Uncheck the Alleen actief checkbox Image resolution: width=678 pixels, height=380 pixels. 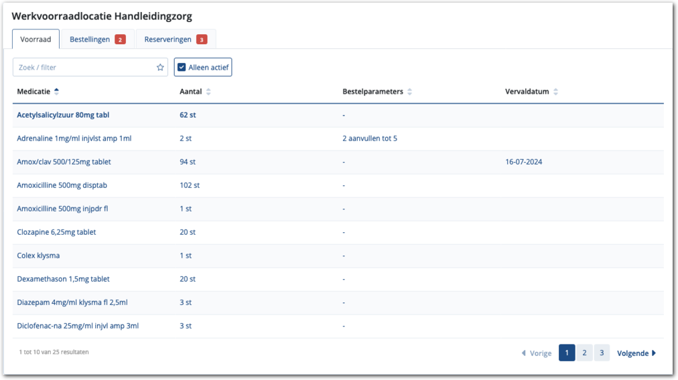pos(182,68)
